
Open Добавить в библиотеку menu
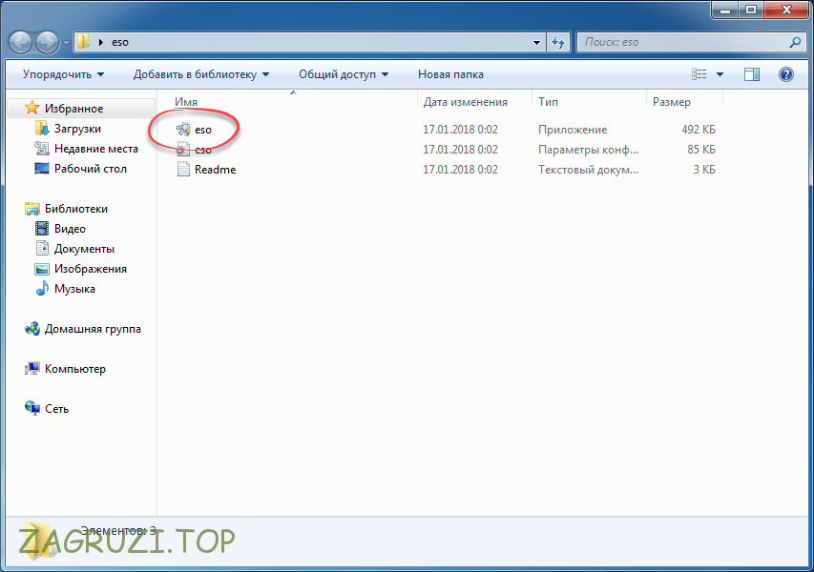(x=201, y=74)
